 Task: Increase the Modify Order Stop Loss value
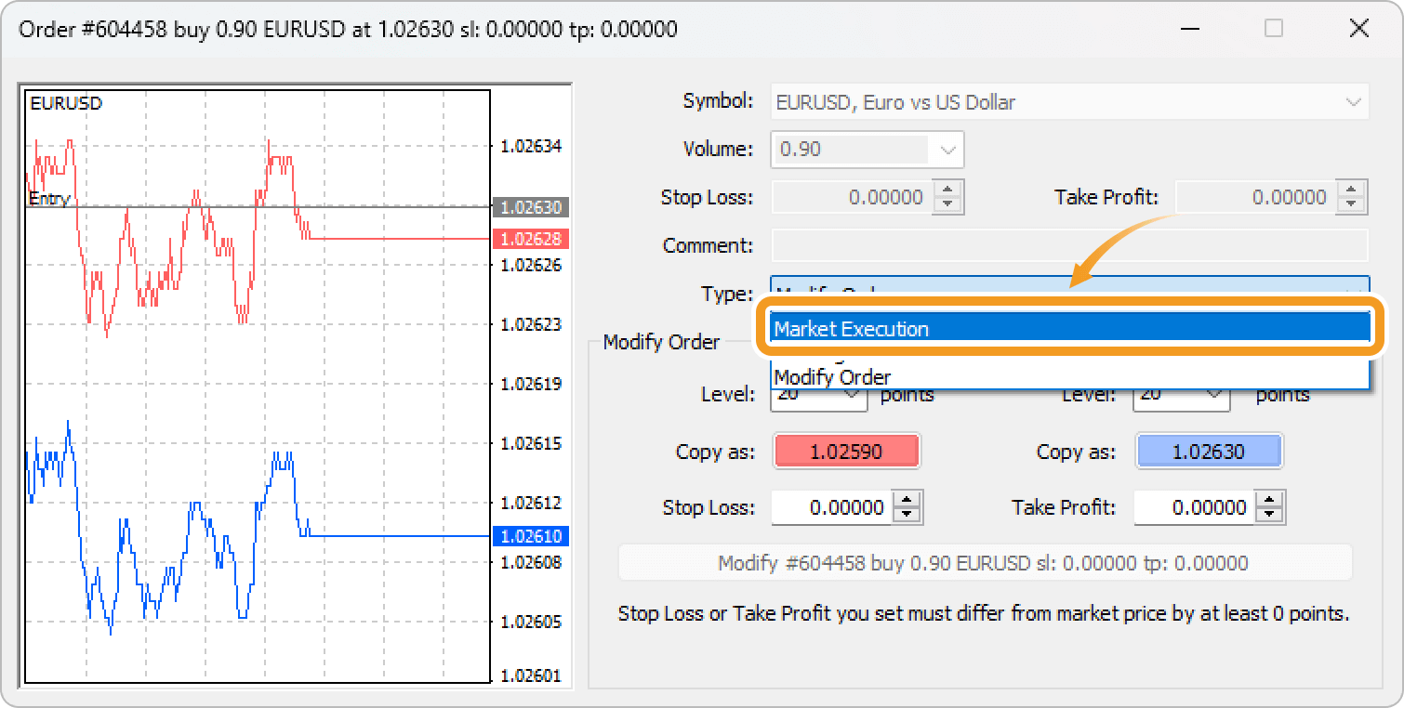pos(907,500)
